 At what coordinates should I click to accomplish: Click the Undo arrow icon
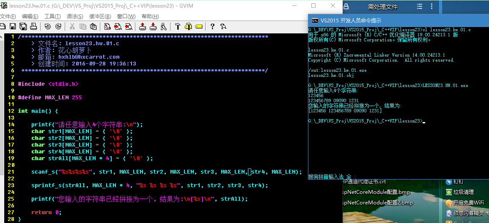click(x=47, y=27)
